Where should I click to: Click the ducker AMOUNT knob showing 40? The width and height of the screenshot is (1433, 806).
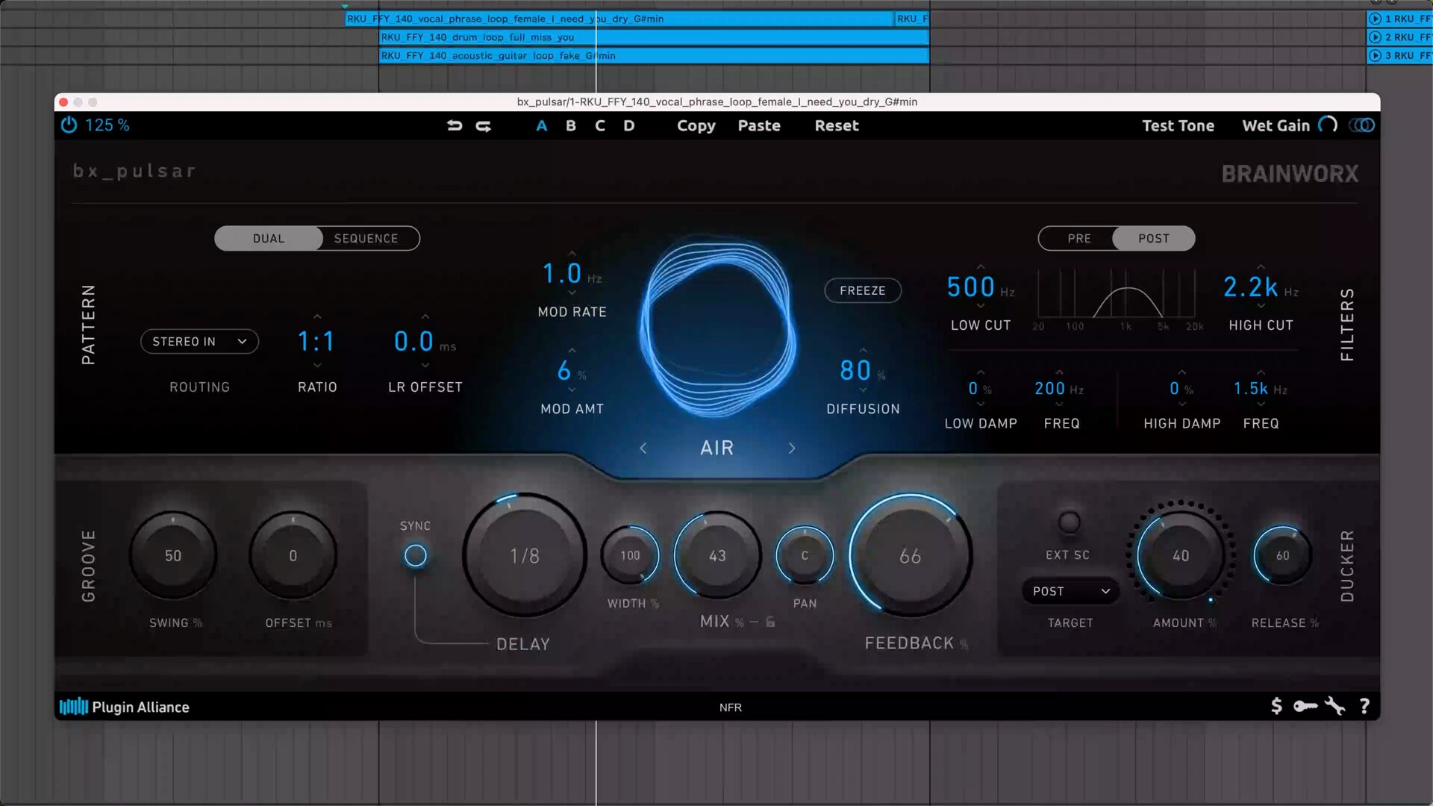point(1181,555)
